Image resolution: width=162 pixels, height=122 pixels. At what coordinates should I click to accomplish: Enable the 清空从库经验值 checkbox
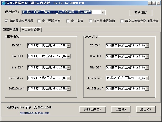click(91, 21)
